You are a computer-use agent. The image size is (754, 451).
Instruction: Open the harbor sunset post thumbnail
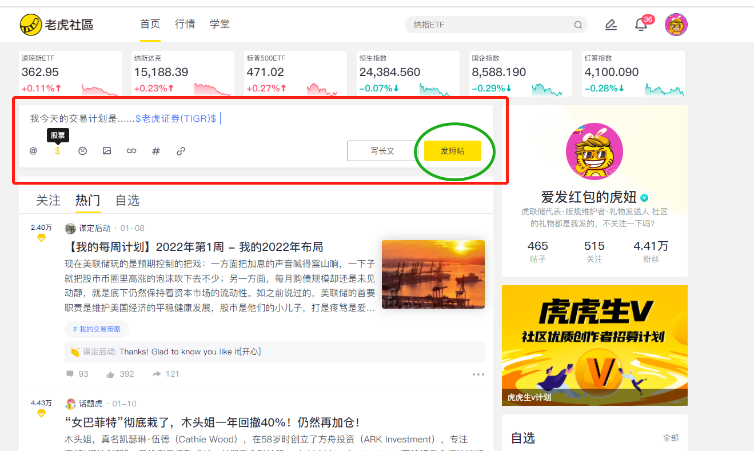433,274
